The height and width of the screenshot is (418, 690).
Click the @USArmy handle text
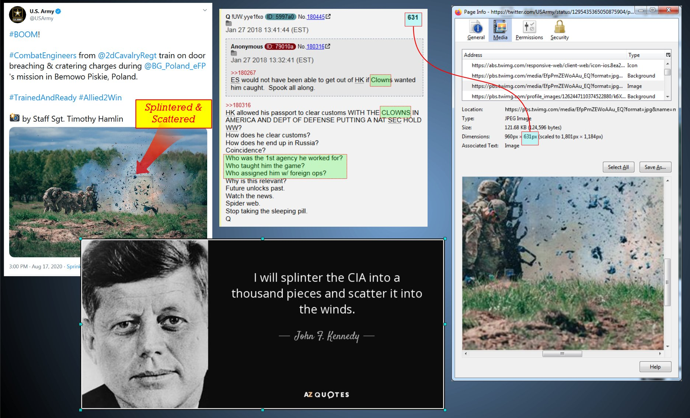coord(41,18)
